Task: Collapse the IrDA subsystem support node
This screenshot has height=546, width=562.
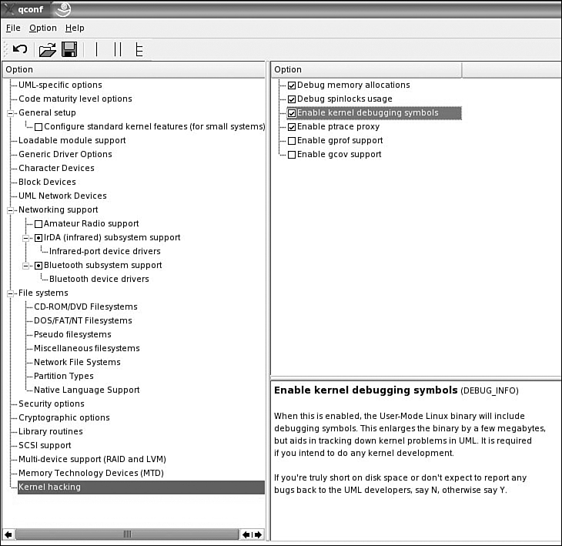Action: 27,238
